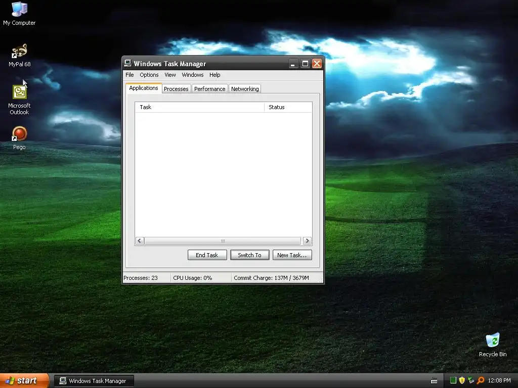518x388 pixels.
Task: Click the language bar keyboard icon in taskbar
Action: [x=434, y=381]
